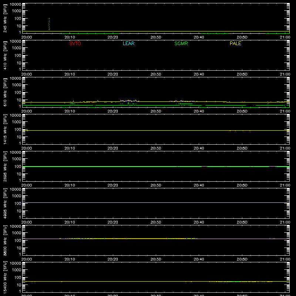Click the cyan LEAR station label
296x296 pixels.
128,43
